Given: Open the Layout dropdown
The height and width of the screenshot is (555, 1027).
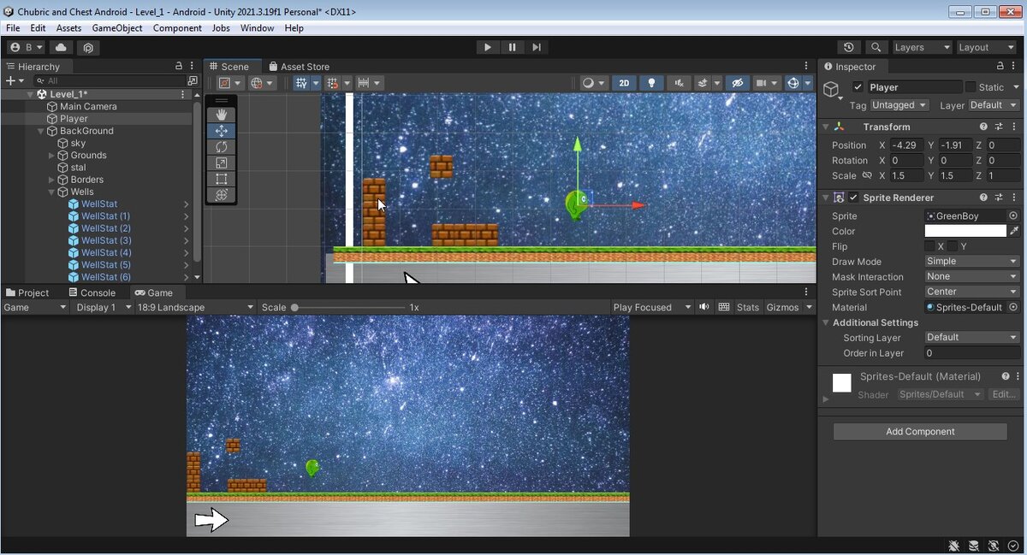Looking at the screenshot, I should pyautogui.click(x=985, y=48).
